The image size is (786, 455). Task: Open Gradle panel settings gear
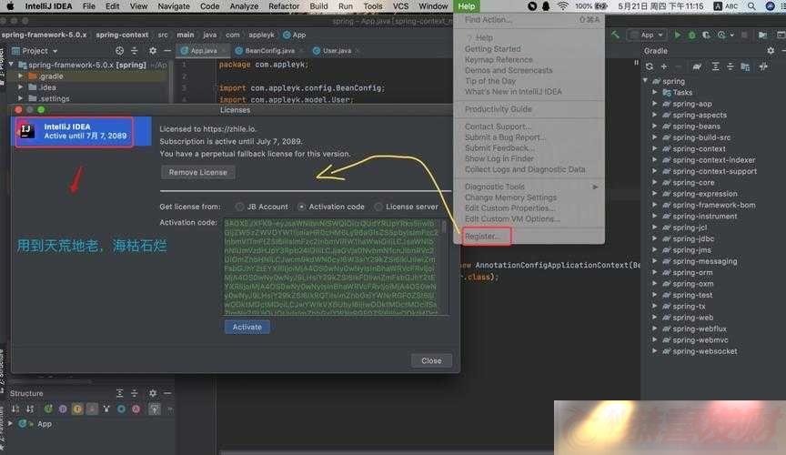tap(771, 51)
